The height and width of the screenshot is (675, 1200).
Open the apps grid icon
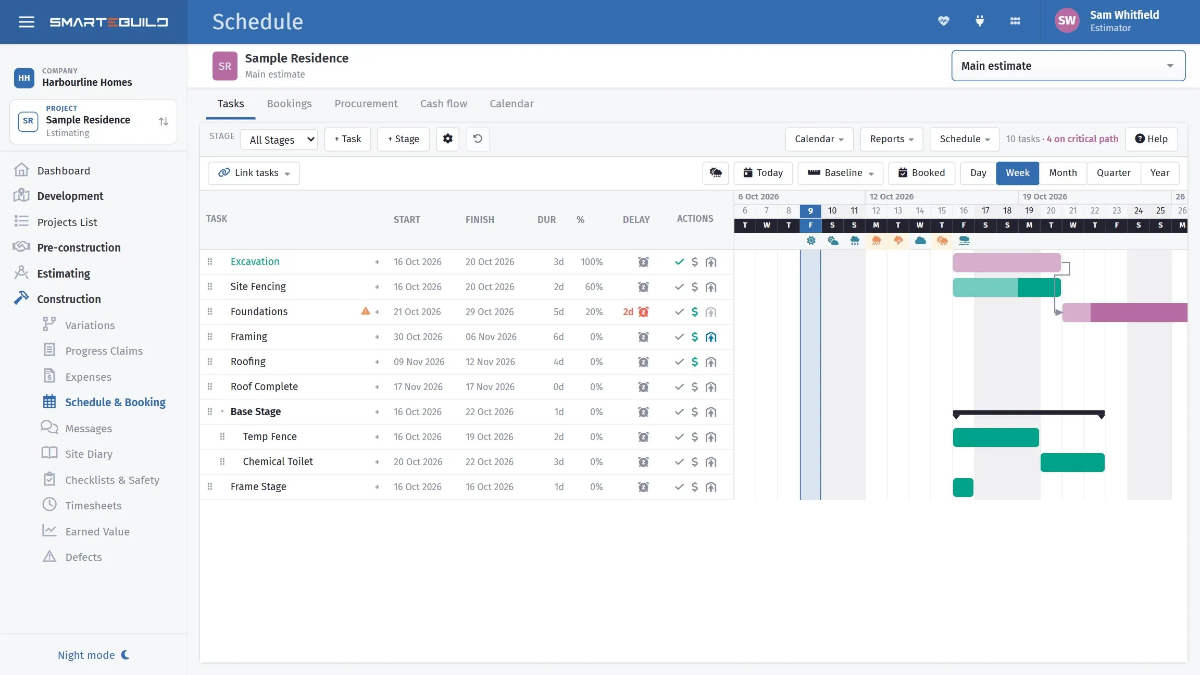point(1015,21)
